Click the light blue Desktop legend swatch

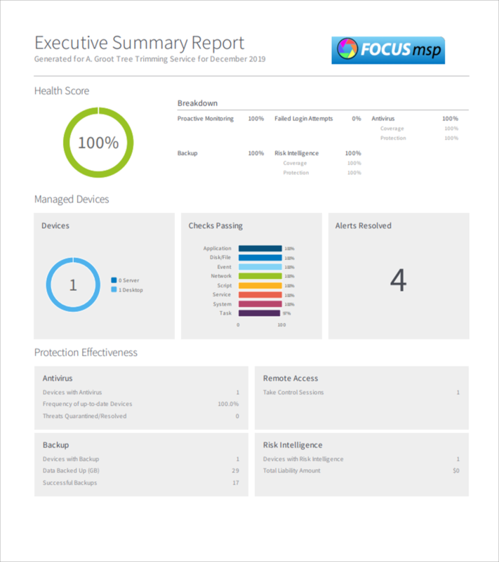pos(114,289)
